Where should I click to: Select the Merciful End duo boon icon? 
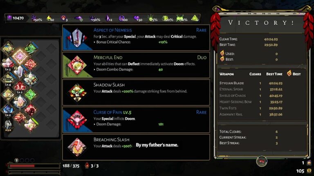(77, 65)
